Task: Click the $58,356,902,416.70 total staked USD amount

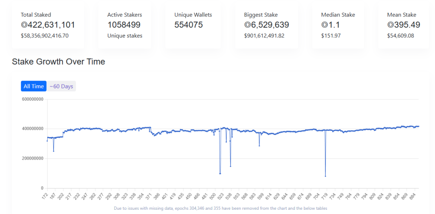Action: point(45,36)
